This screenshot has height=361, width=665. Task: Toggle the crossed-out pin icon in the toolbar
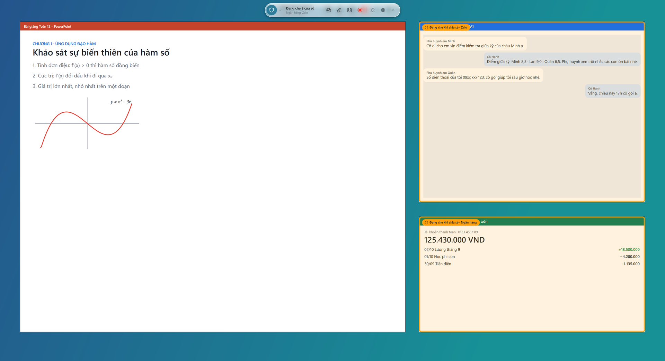pyautogui.click(x=372, y=10)
